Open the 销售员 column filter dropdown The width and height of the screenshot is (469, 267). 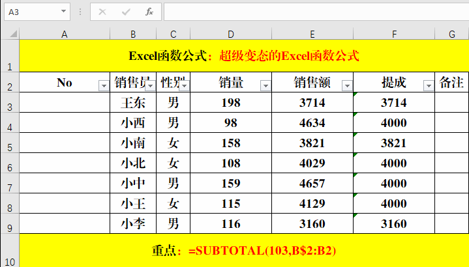coord(151,86)
